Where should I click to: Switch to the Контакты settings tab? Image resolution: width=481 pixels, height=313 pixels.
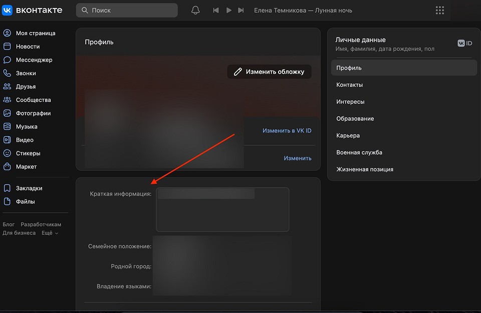pos(350,85)
